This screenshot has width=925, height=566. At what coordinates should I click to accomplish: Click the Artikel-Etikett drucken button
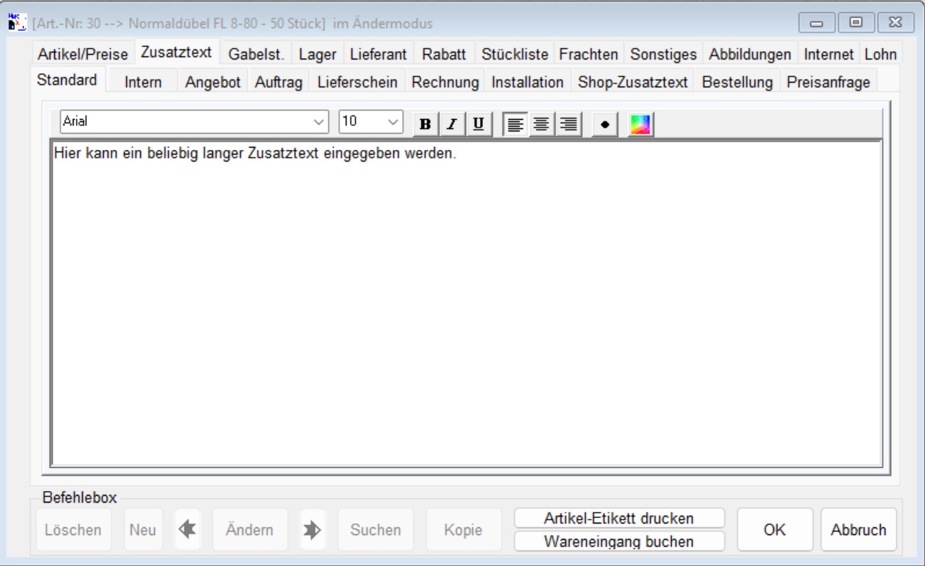point(618,518)
